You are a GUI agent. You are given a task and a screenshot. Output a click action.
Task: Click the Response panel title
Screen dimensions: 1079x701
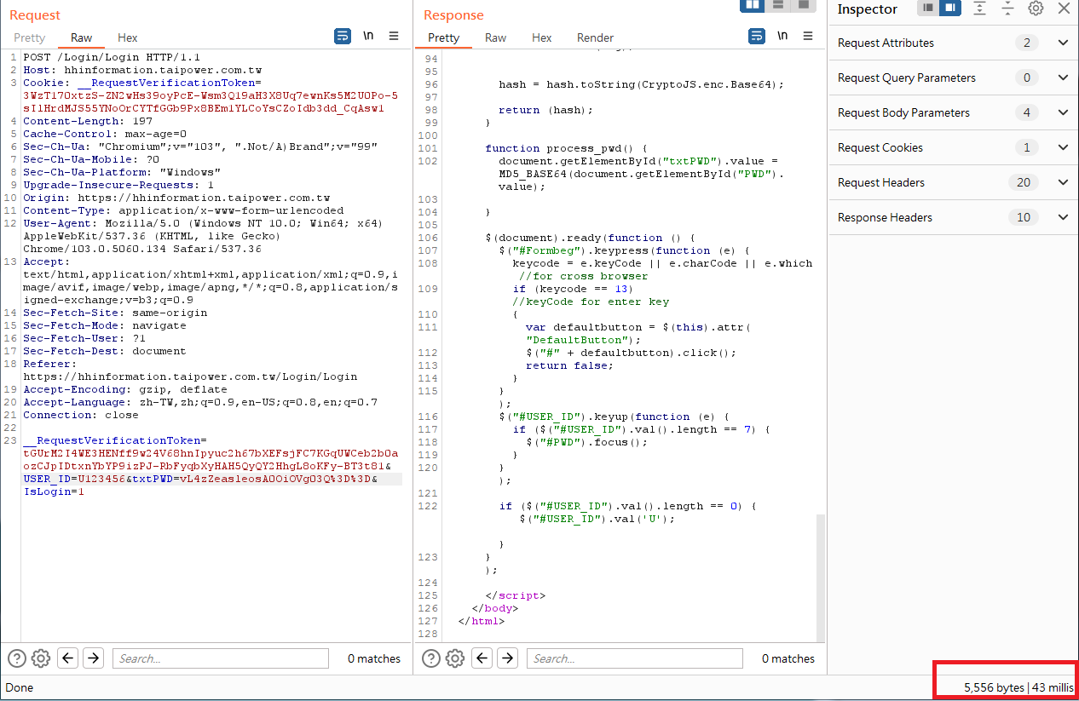pos(453,14)
